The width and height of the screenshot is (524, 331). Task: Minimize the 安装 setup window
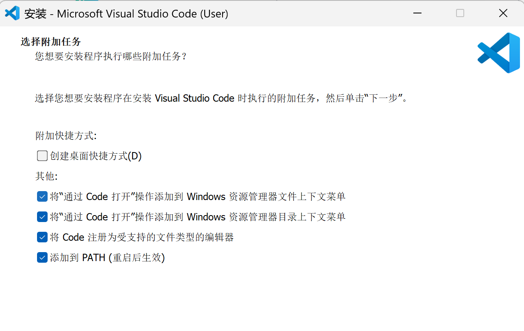pyautogui.click(x=417, y=13)
